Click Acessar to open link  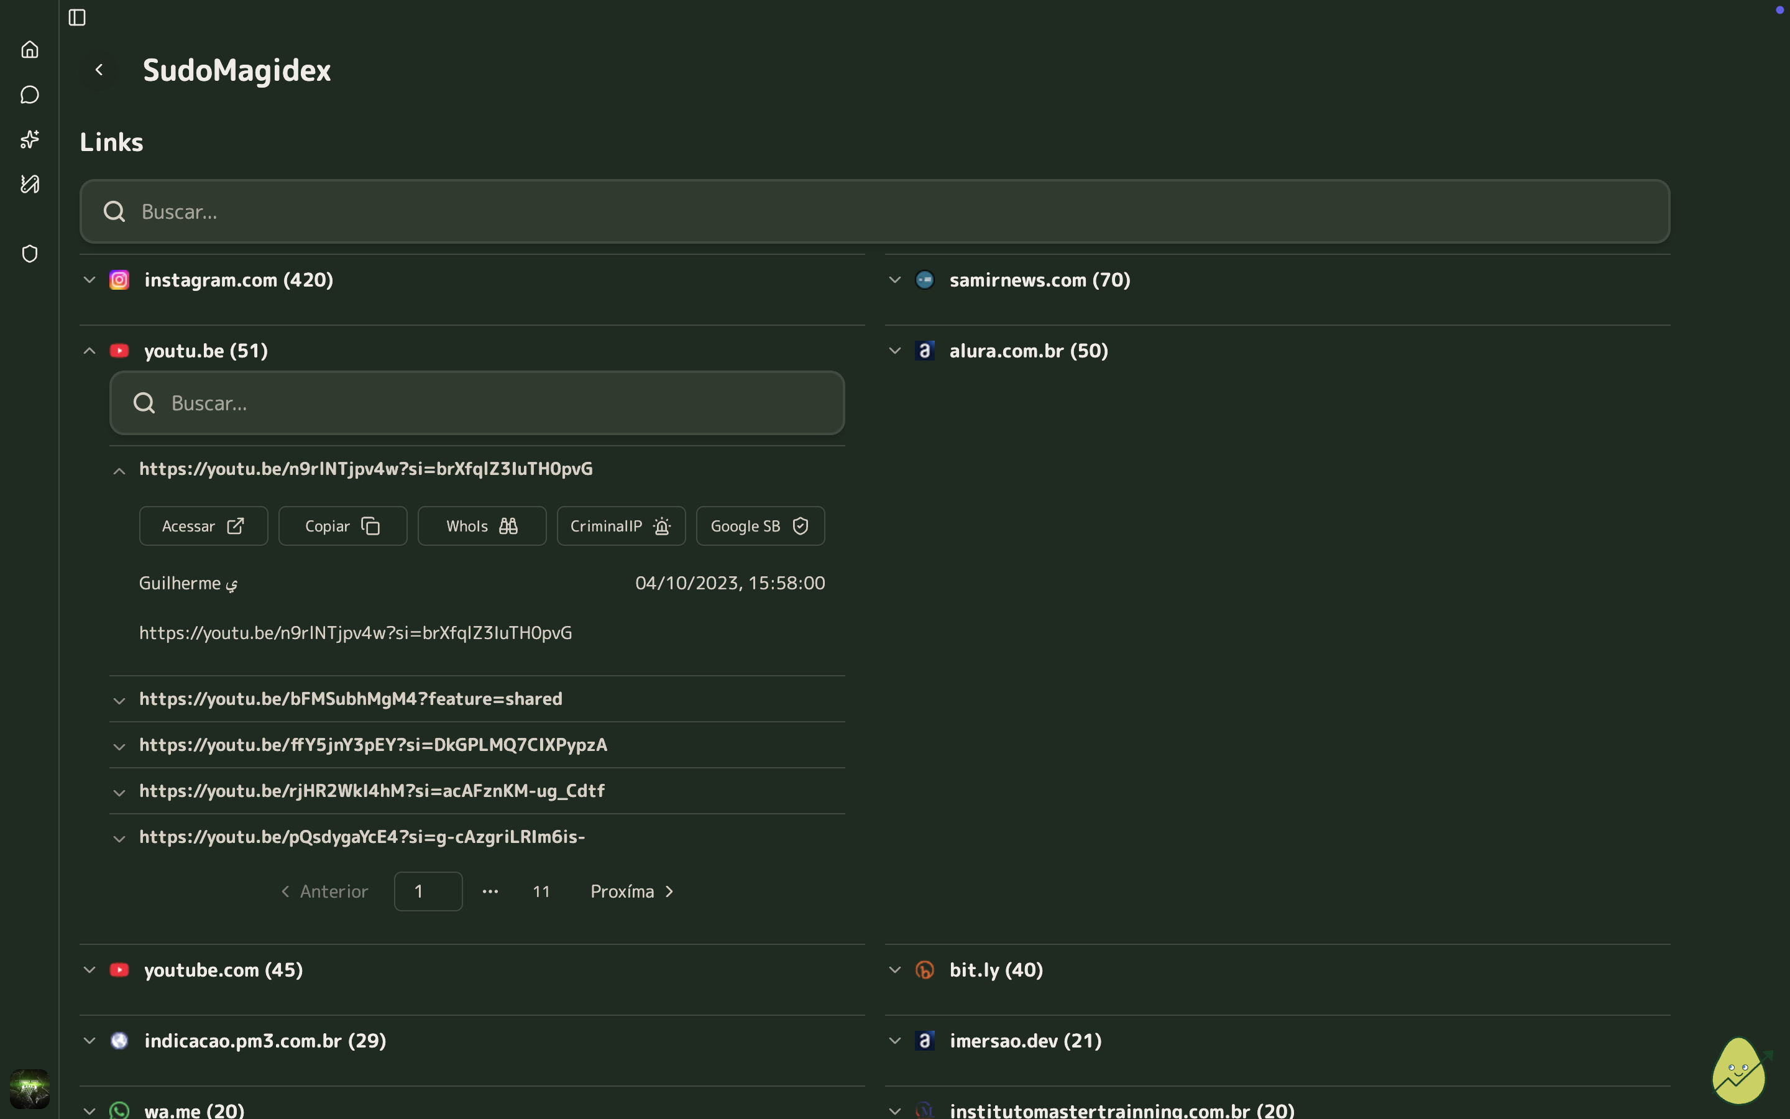pyautogui.click(x=203, y=526)
